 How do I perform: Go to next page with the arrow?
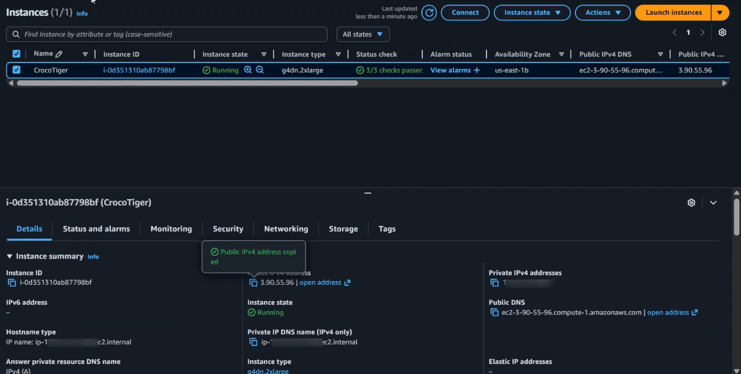click(702, 32)
